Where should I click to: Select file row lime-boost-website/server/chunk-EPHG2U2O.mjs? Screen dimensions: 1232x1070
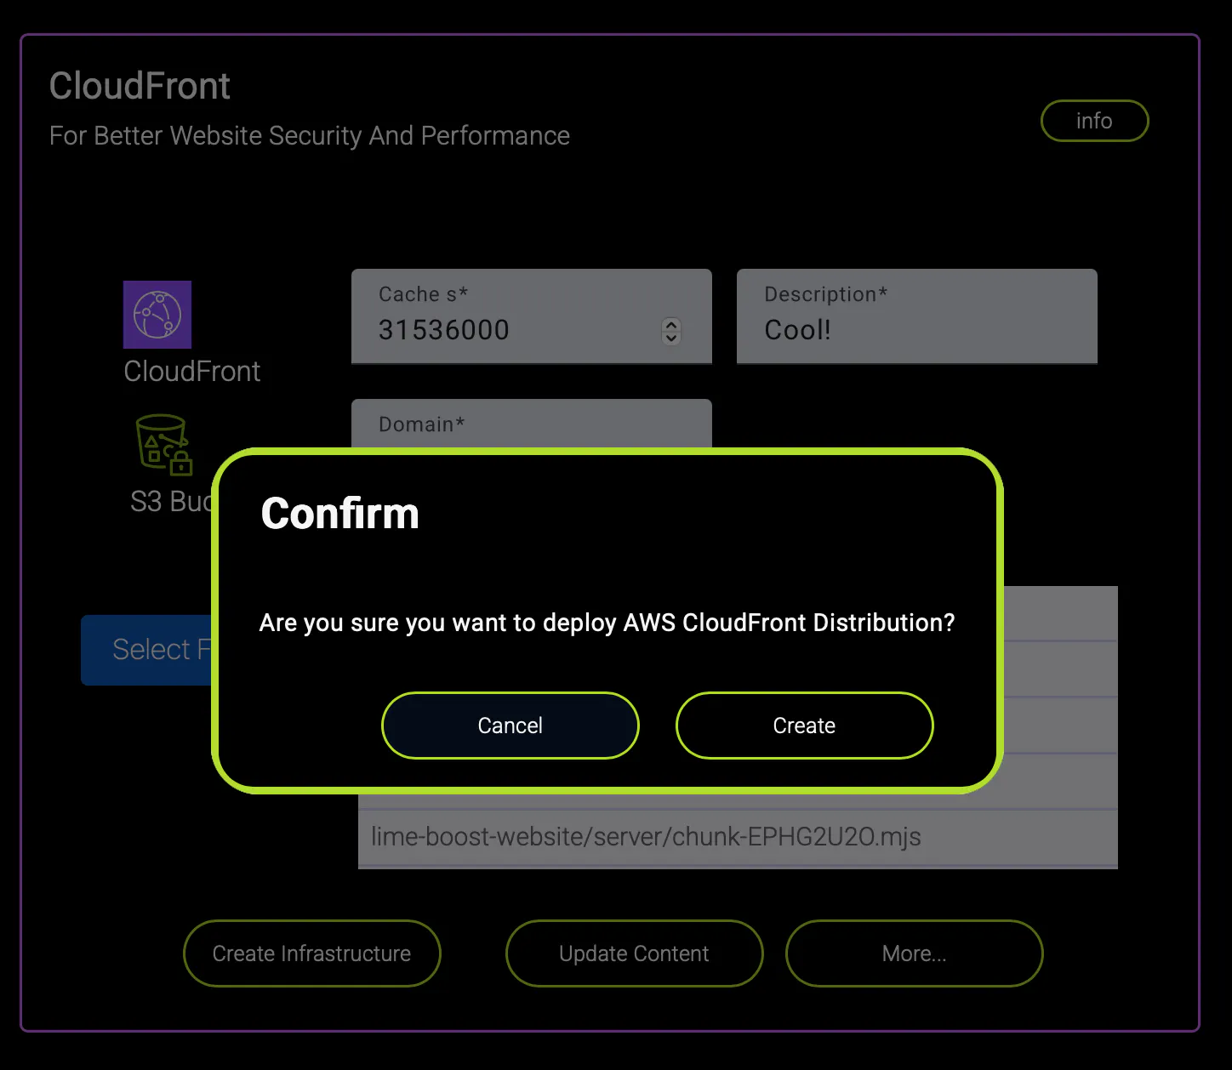point(738,838)
